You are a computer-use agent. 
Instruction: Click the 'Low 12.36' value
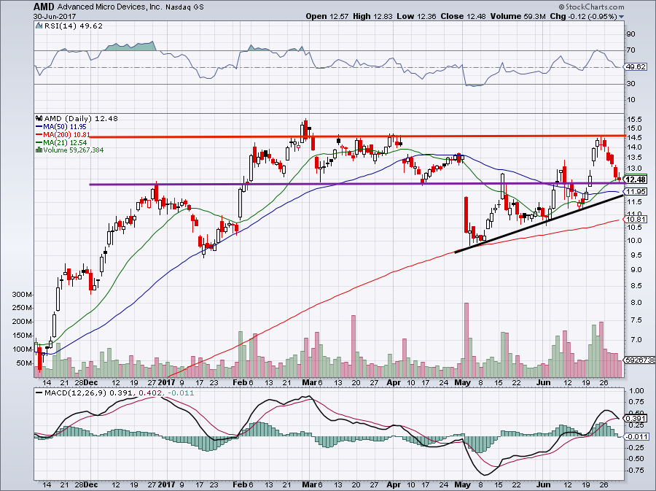(x=416, y=16)
